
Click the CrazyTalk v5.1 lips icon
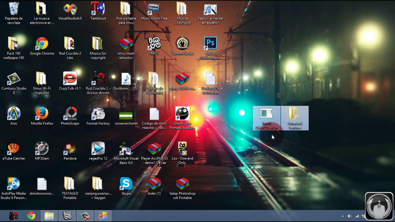click(70, 79)
